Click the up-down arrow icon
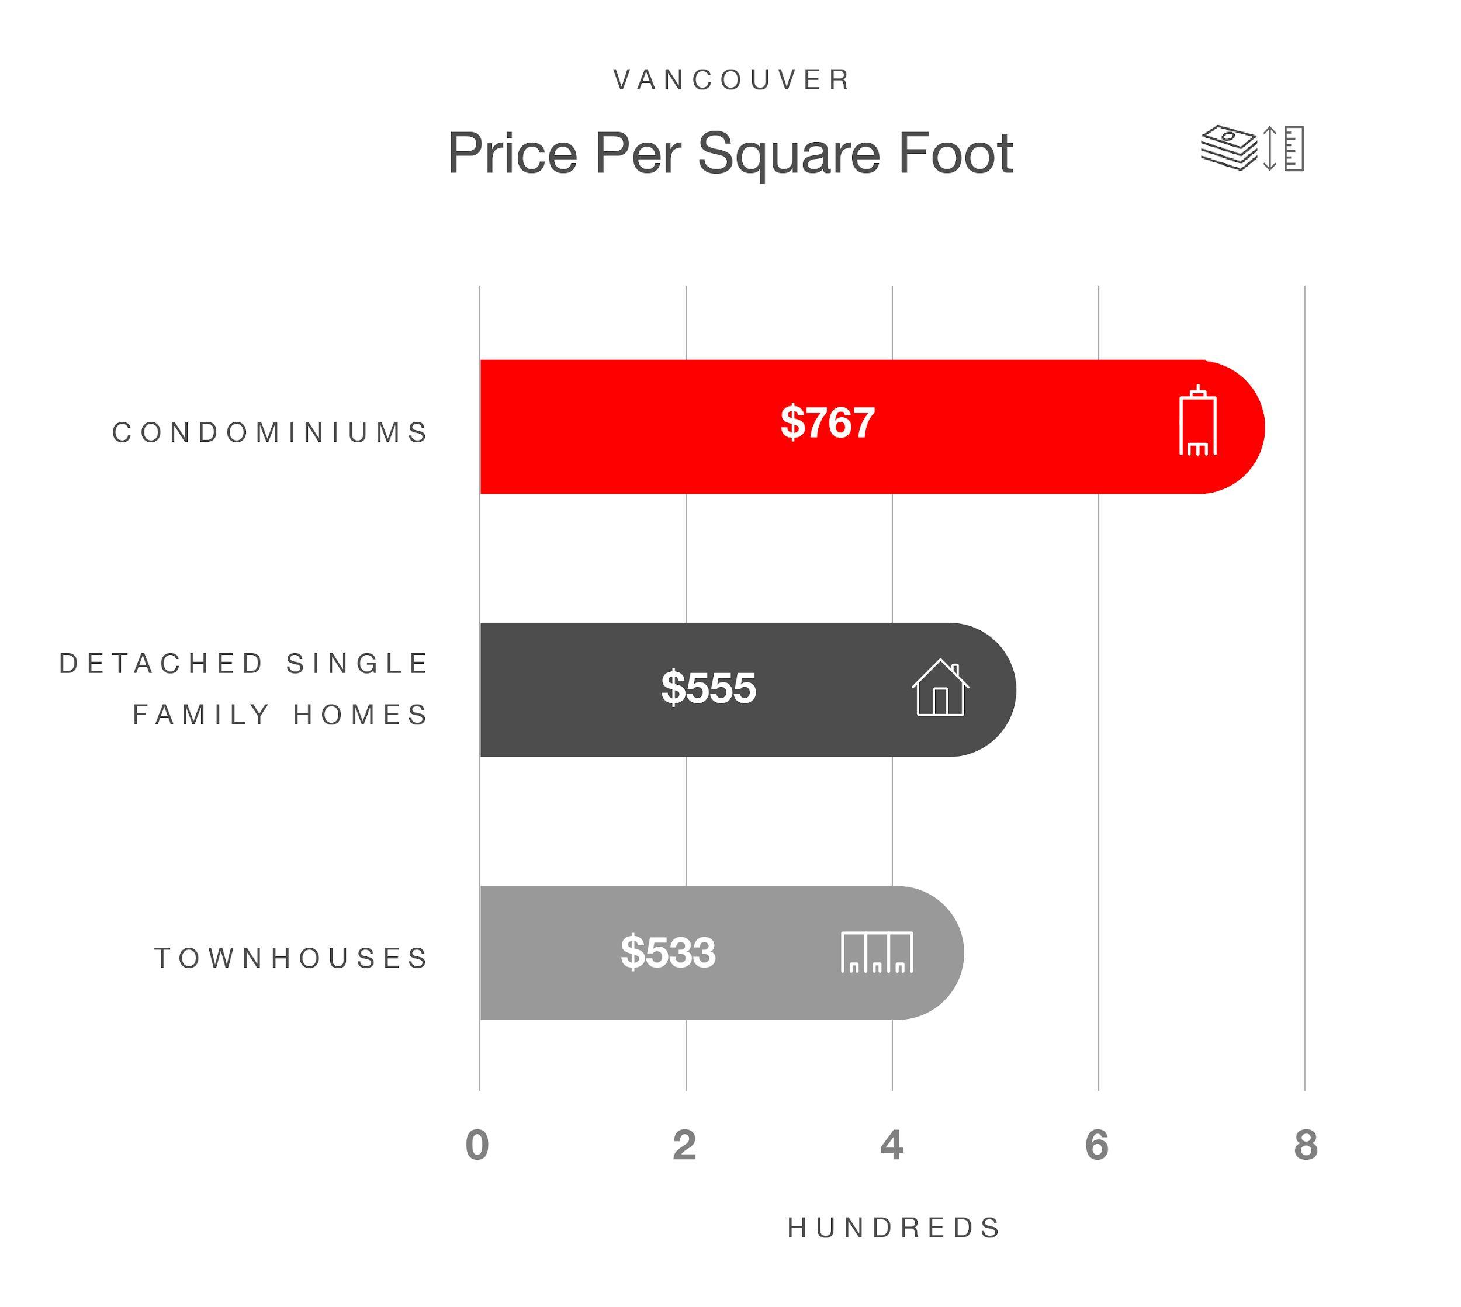Viewport: 1461px width, 1307px height. tap(1269, 148)
